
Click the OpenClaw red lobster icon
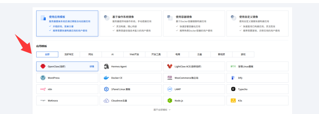[43, 66]
